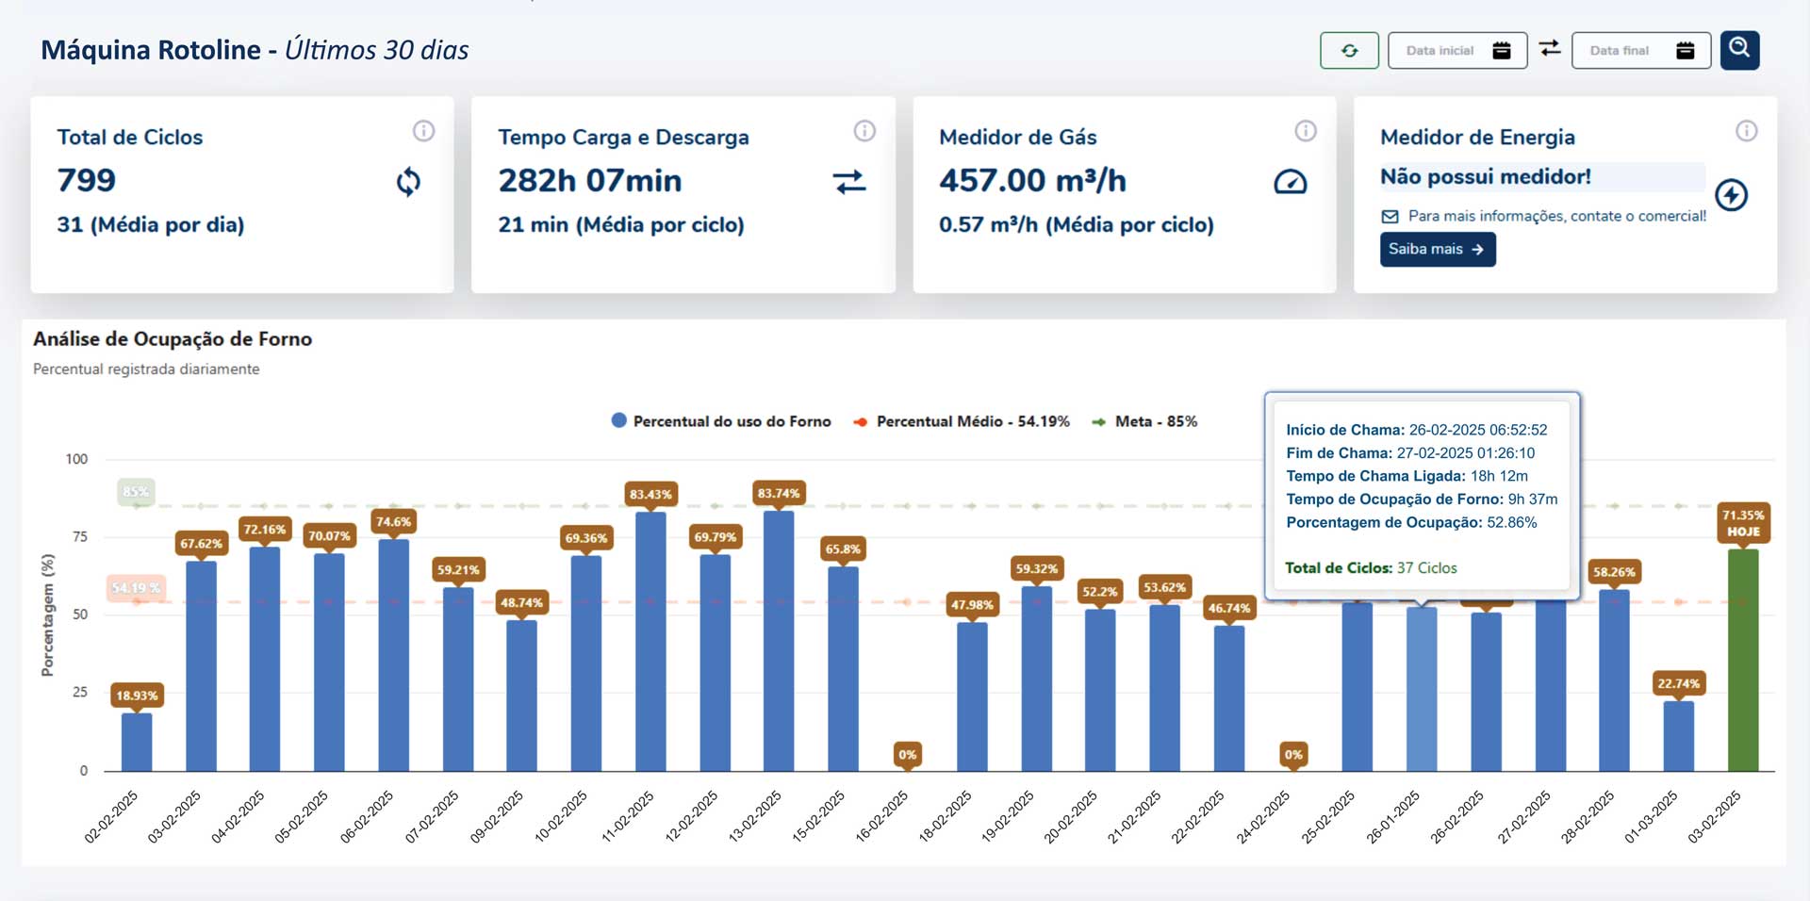Screen dimensions: 1810x901
Task: Click the transfer arrows icon beside 282h 07min
Action: click(x=849, y=181)
